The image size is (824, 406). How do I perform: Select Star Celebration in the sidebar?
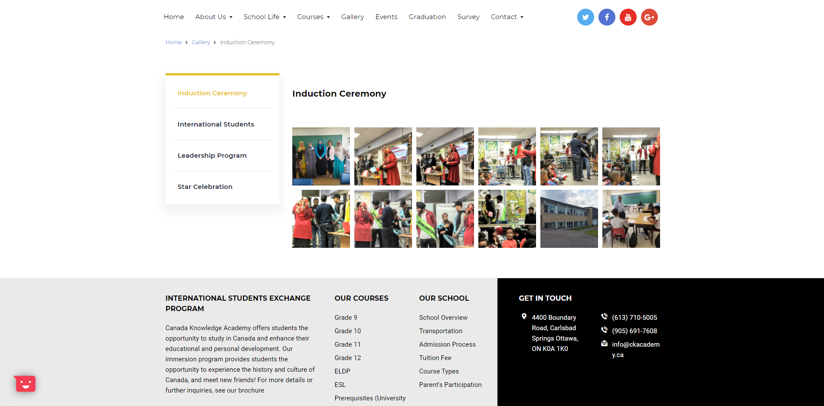click(x=205, y=187)
